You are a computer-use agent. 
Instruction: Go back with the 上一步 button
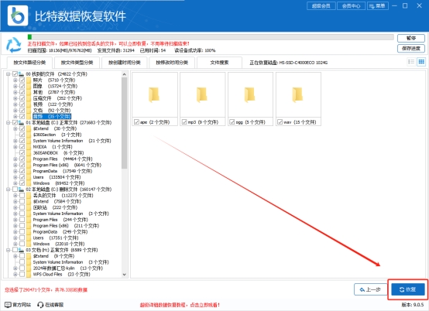pyautogui.click(x=371, y=289)
